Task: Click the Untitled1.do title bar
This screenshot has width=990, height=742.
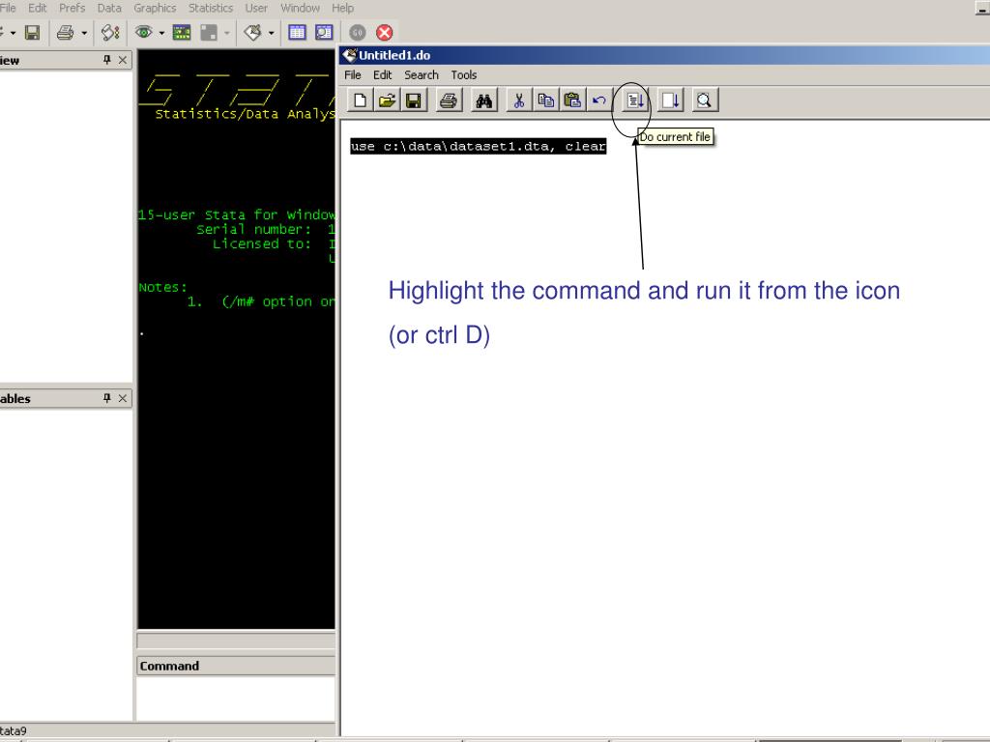Action: click(664, 55)
